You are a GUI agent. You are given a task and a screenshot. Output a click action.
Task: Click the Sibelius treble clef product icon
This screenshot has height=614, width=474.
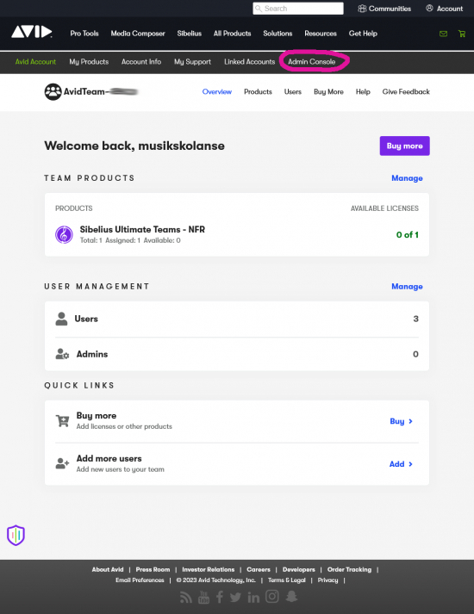coord(64,234)
